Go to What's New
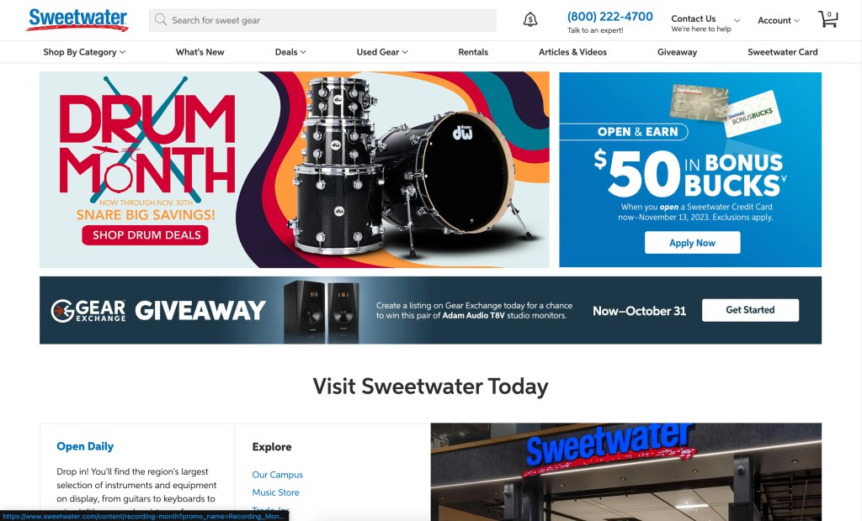The height and width of the screenshot is (521, 862). 200,52
